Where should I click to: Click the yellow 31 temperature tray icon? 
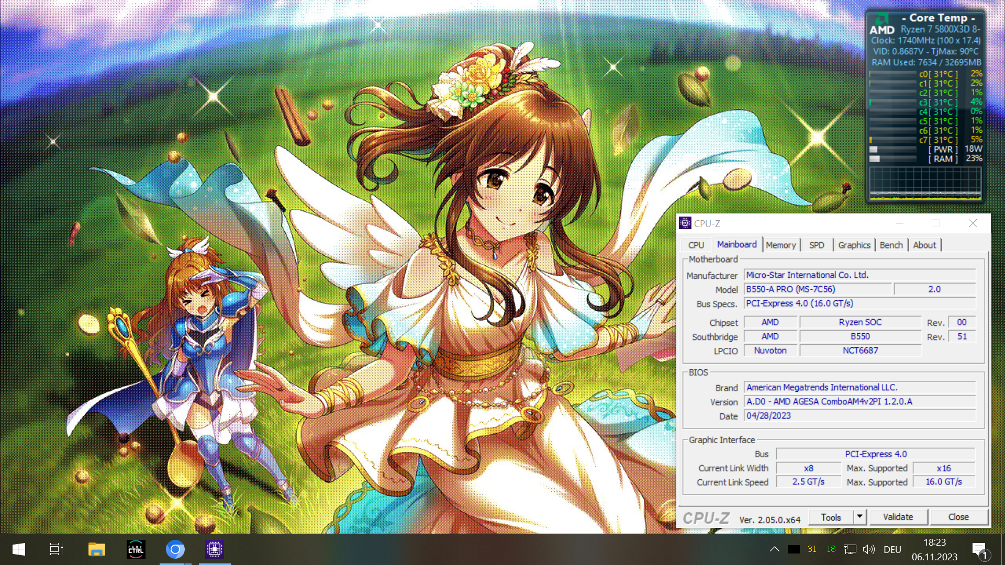pyautogui.click(x=812, y=549)
